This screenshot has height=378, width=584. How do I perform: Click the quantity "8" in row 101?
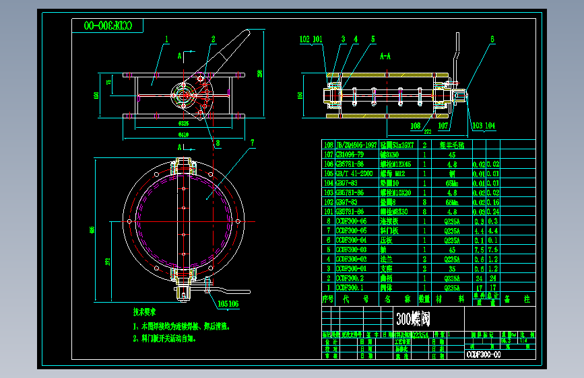point(424,212)
